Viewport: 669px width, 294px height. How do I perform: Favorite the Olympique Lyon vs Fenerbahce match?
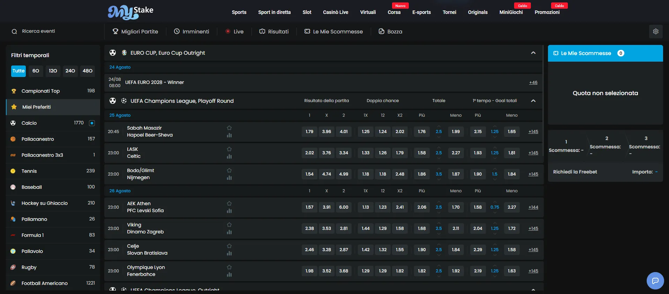pyautogui.click(x=229, y=267)
